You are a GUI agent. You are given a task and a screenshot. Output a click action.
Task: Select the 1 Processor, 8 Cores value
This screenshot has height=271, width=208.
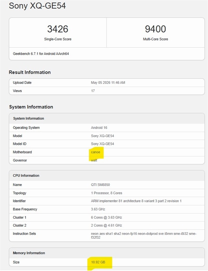(107, 193)
